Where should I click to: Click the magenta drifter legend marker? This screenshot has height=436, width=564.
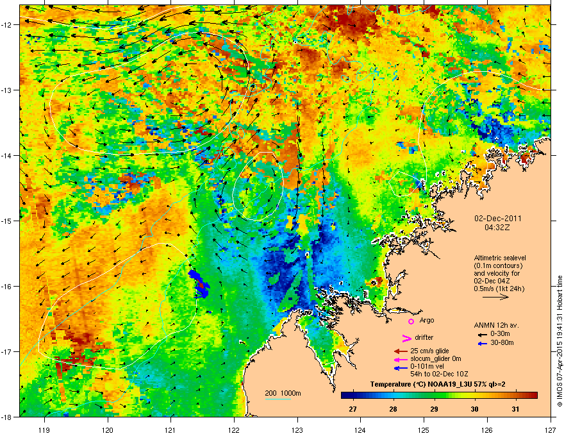(406, 338)
